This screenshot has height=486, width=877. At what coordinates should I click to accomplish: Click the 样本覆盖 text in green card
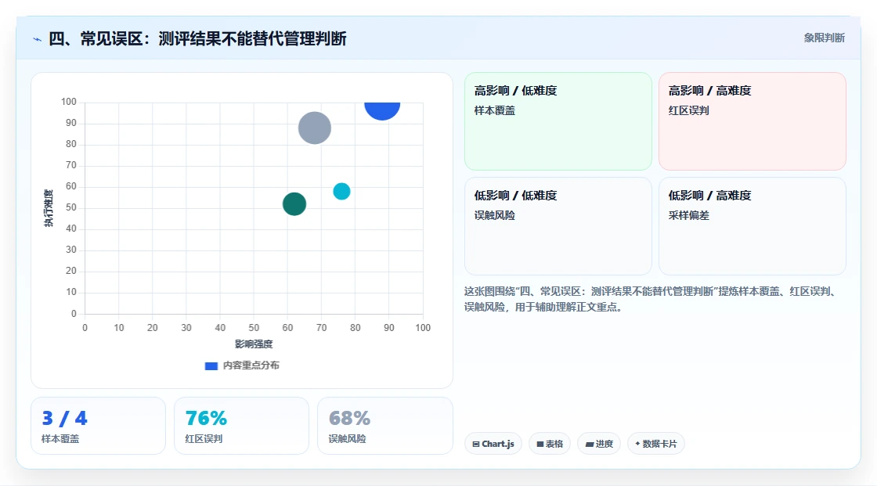pos(495,110)
